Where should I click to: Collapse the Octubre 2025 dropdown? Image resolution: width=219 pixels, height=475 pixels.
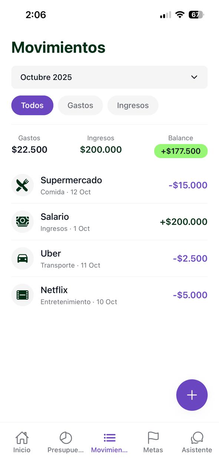click(x=193, y=77)
